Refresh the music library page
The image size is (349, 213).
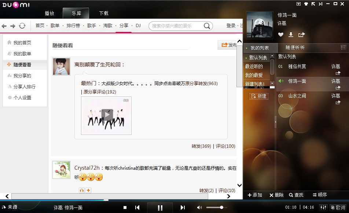[22, 26]
